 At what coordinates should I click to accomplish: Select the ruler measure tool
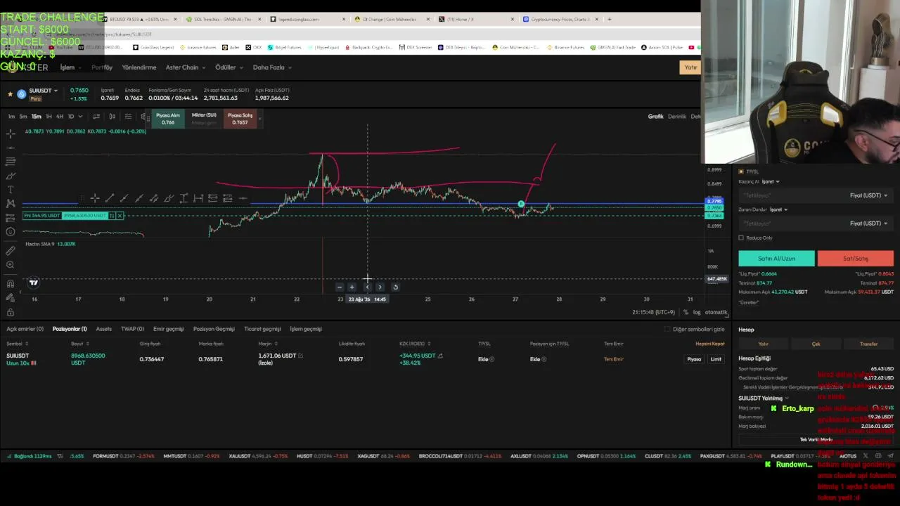pos(11,251)
